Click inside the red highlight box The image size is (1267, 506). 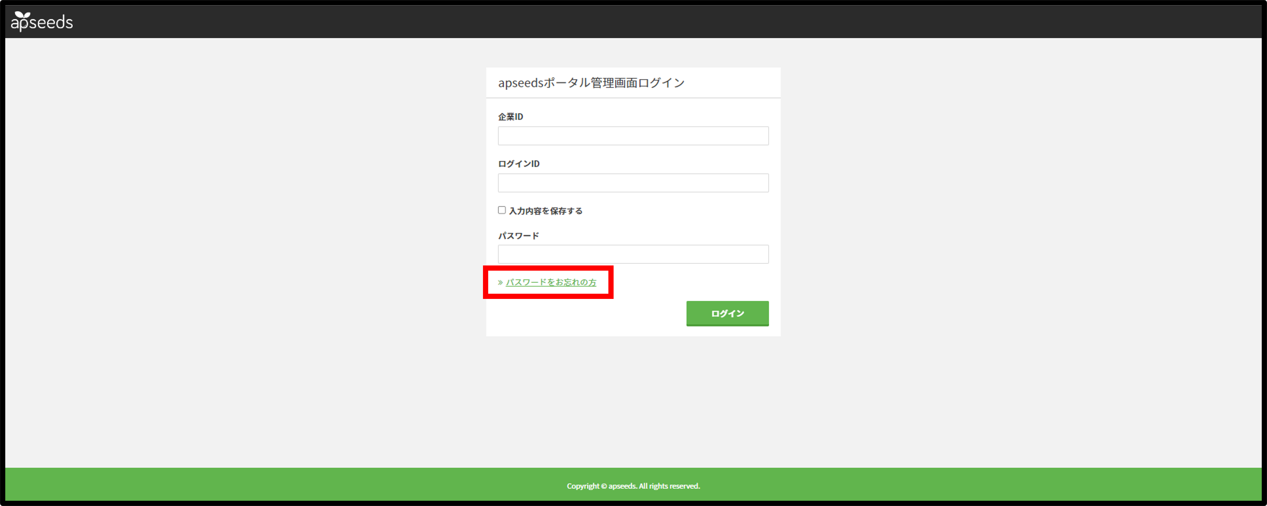548,283
